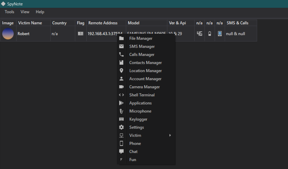Click the Camera Manager video icon
288x169 pixels.
[121, 87]
